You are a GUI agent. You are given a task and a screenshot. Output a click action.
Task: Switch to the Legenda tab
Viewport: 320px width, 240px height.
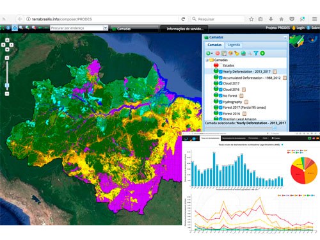pos(234,45)
